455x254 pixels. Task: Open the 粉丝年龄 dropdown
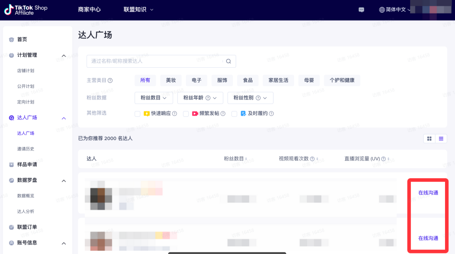200,98
